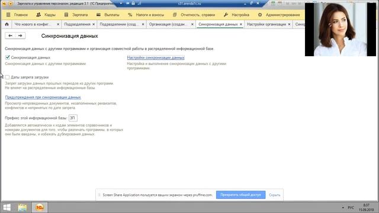379x213 pixels.
Task: Open the Зарплата section
Action: pyautogui.click(x=76, y=15)
